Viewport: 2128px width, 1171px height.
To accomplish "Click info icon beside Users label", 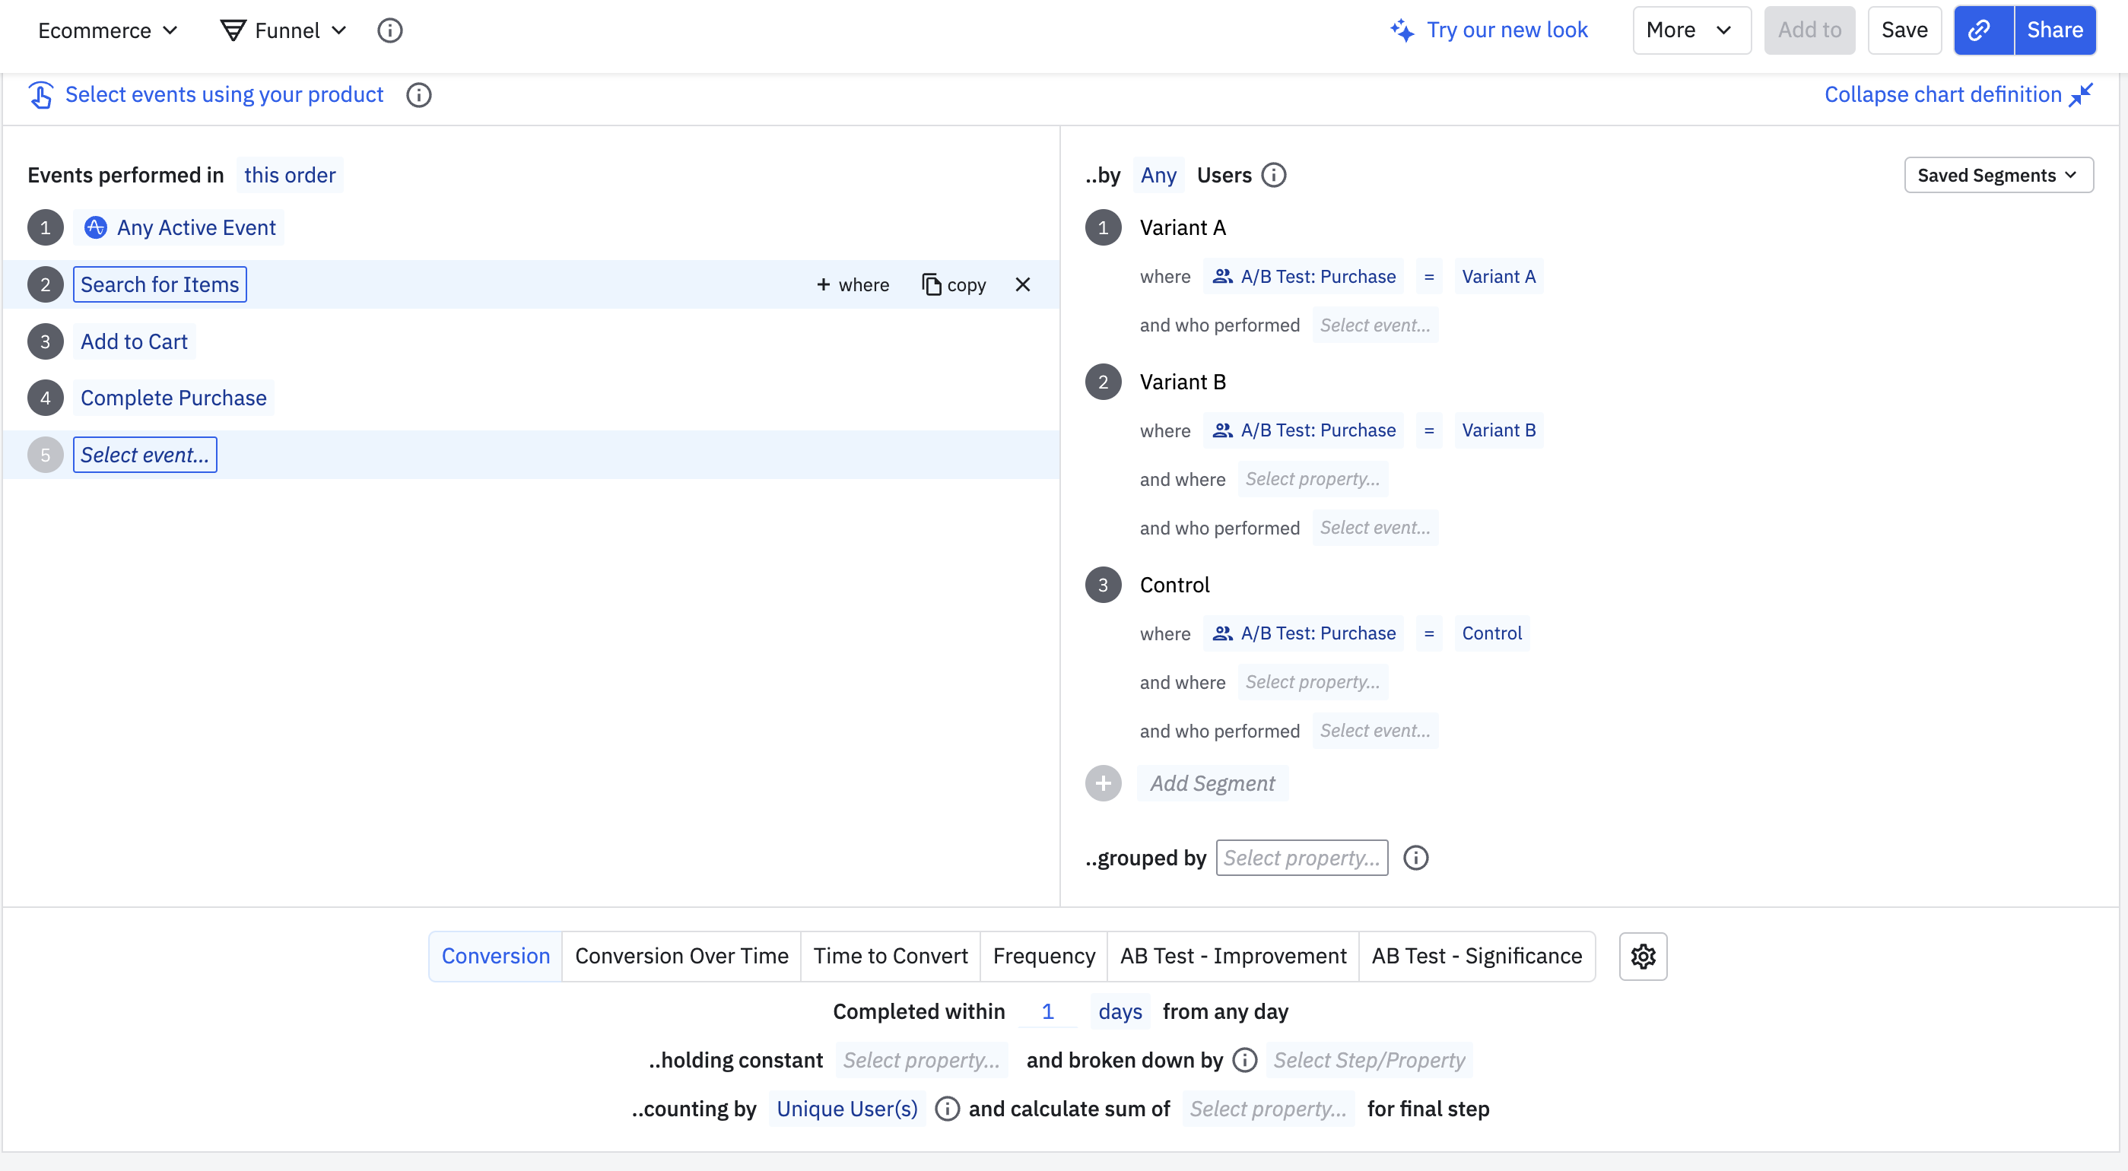I will pyautogui.click(x=1274, y=175).
